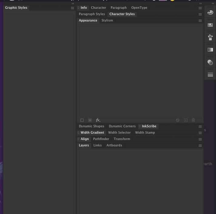Switch to the Character tab
Viewport: 216px width, 214px height.
pyautogui.click(x=98, y=8)
